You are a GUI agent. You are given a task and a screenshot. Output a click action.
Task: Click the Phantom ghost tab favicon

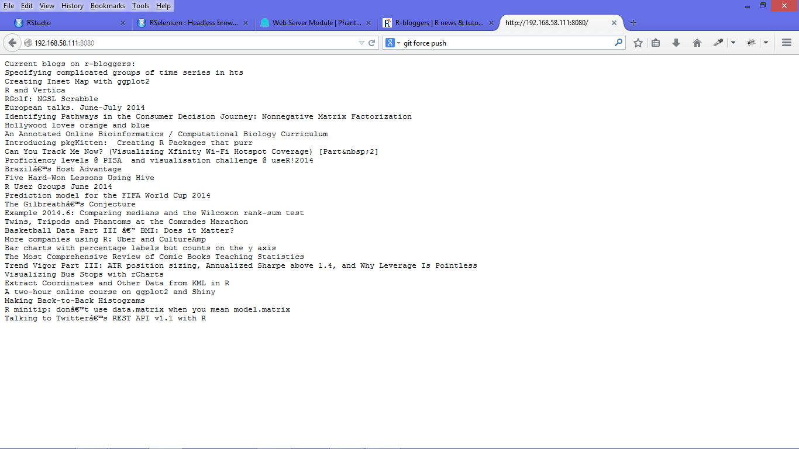(x=264, y=23)
